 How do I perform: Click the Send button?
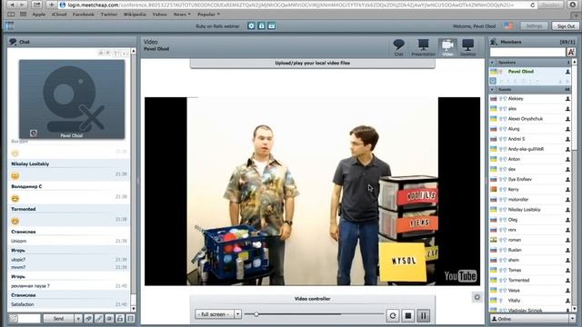58,319
